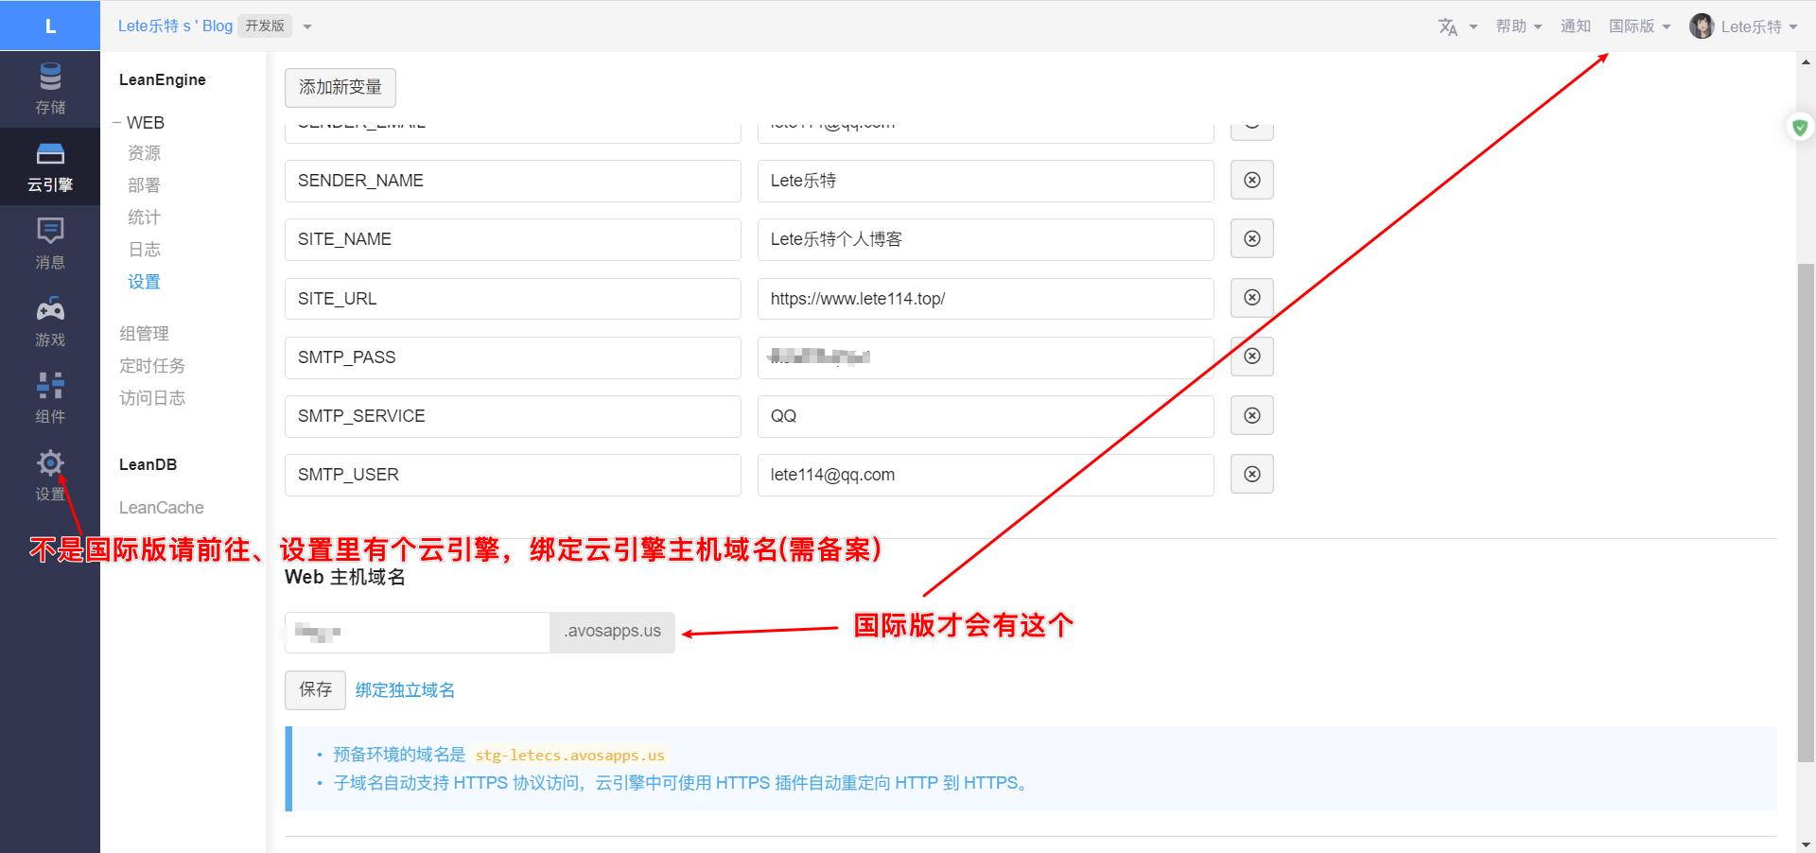Select the 云引擎 cloud engine sidebar icon
Screen dimensions: 1816x853
(x=50, y=166)
